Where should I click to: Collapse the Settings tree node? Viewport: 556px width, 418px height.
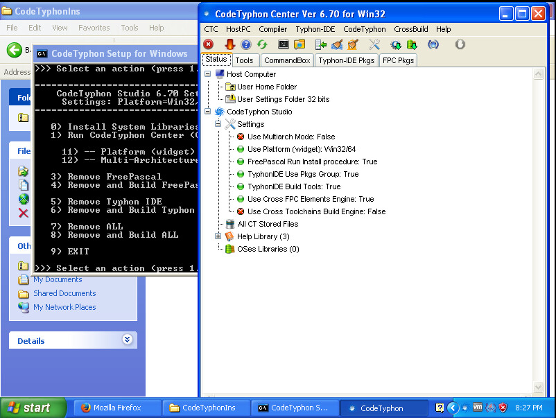[218, 124]
